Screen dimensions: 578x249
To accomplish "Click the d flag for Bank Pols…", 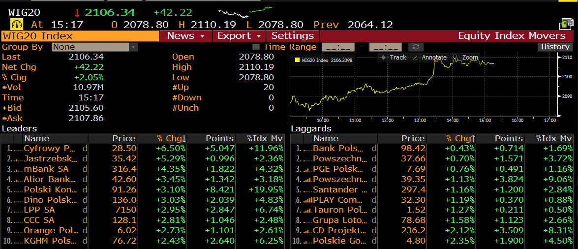I will click(374, 148).
